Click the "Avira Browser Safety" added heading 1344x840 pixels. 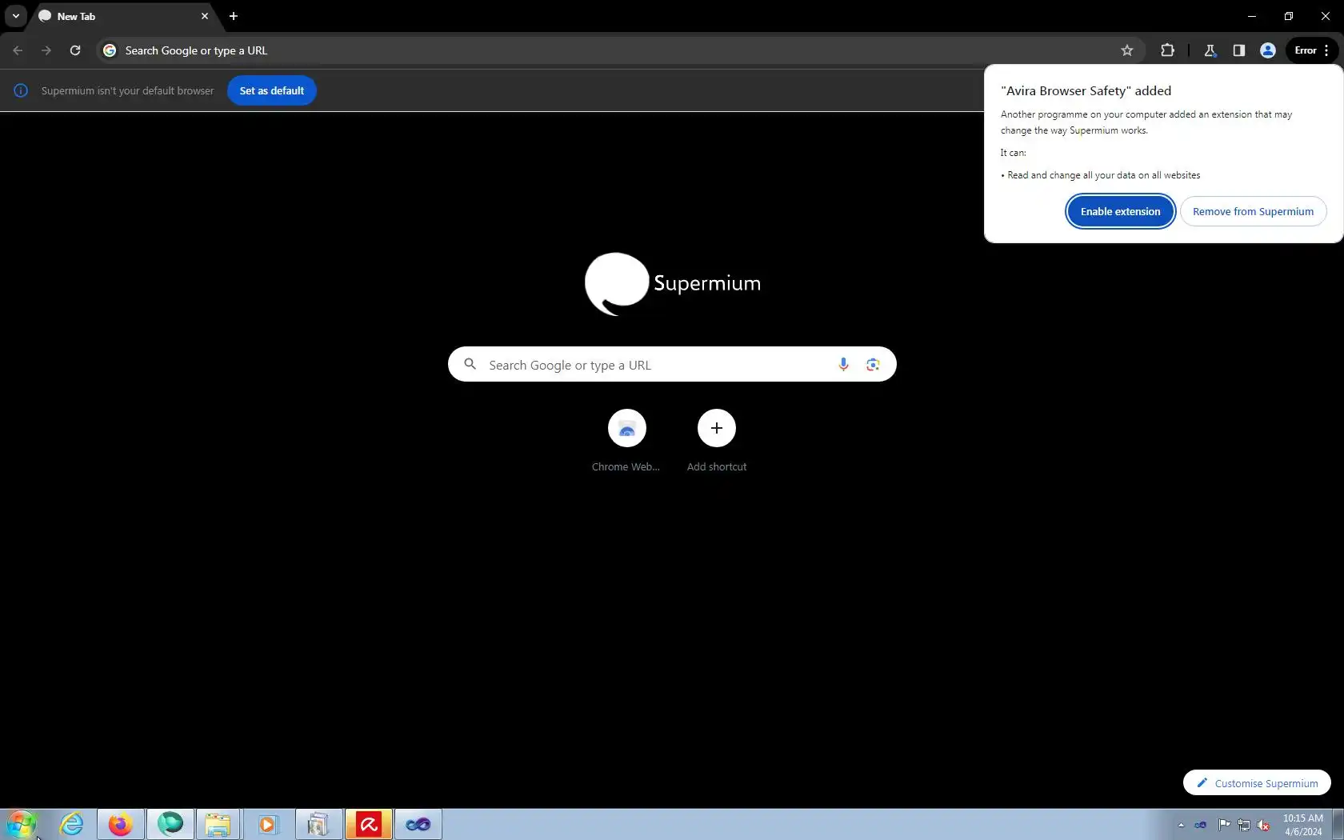pyautogui.click(x=1086, y=91)
